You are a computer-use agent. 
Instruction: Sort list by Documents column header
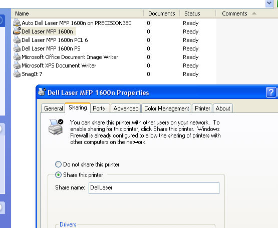coord(162,13)
